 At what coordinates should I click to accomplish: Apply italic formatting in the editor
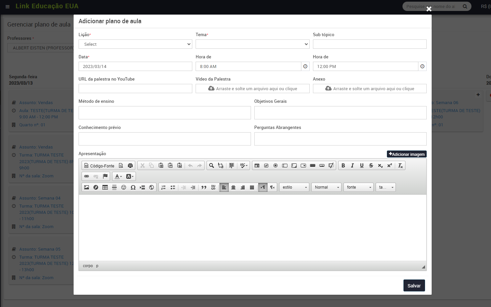(x=352, y=165)
